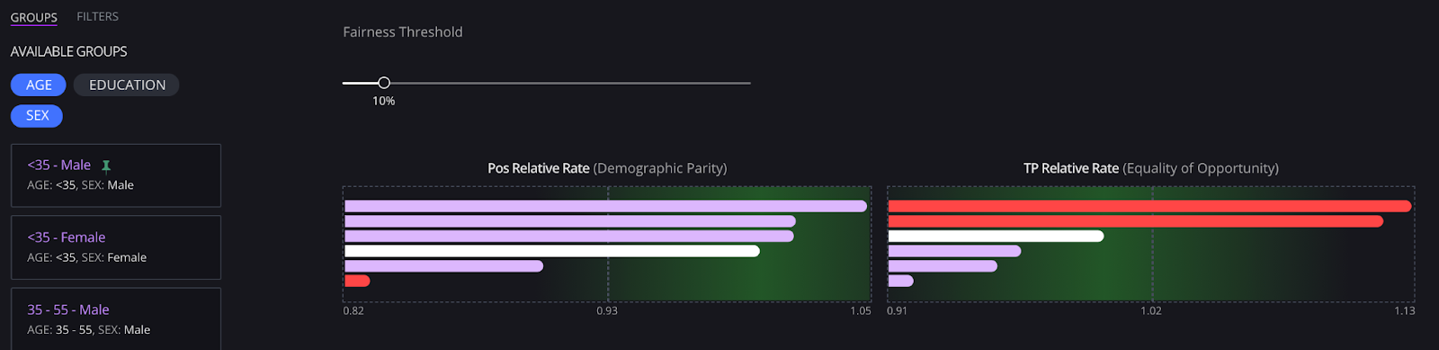
Task: Toggle the EDUCATION group chip
Action: (x=127, y=85)
